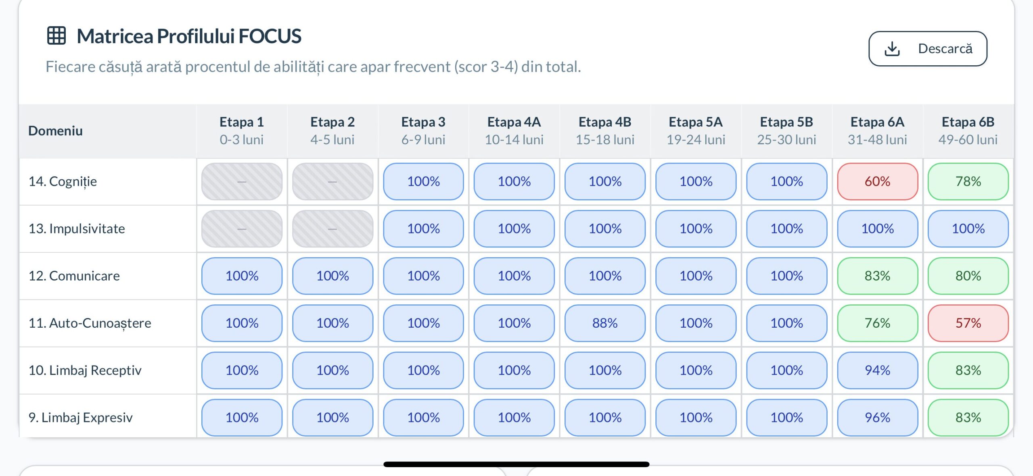
Task: Click the Etapa 6B 49-60 luni header
Action: (968, 131)
